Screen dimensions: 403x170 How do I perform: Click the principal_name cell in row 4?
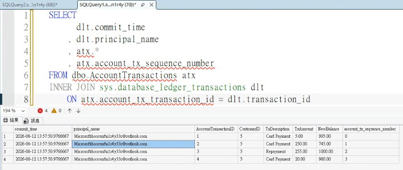[x=133, y=159]
